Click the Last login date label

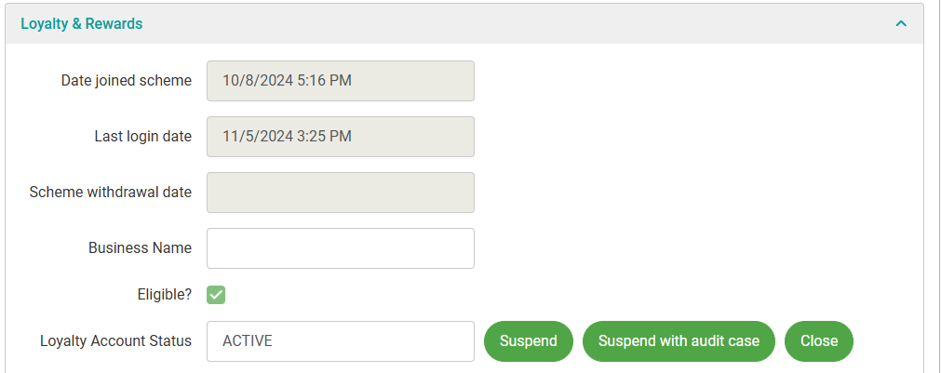click(x=143, y=137)
